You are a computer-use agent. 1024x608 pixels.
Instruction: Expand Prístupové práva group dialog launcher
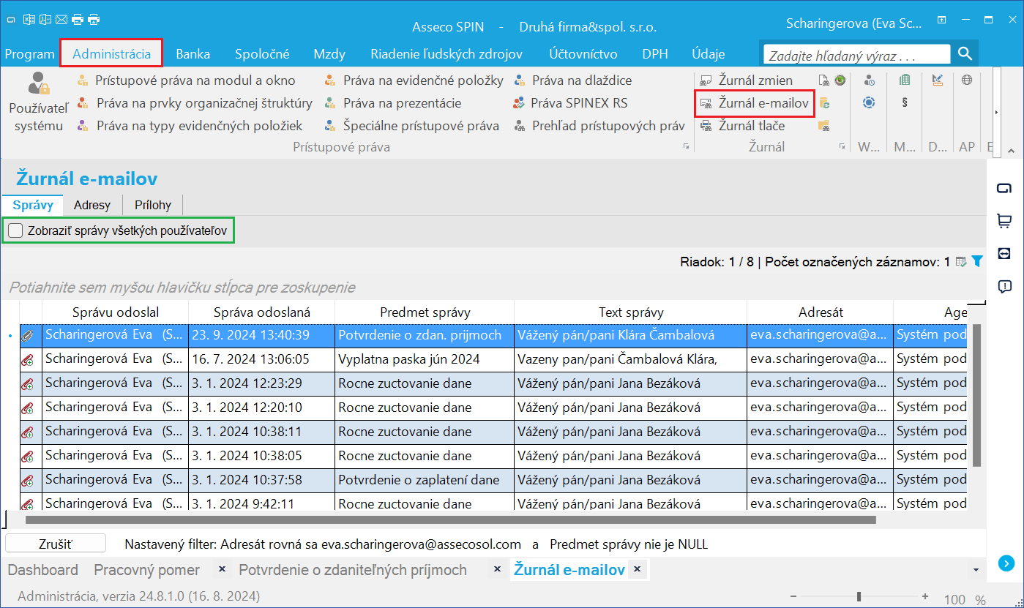pos(687,147)
